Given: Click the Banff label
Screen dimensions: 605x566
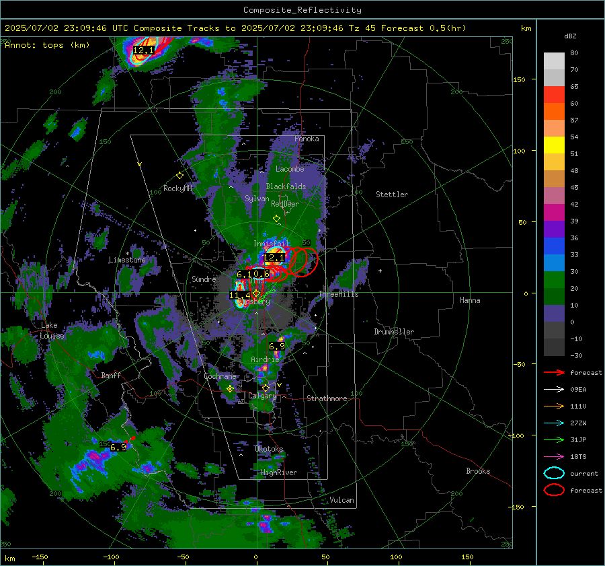Looking at the screenshot, I should tap(111, 375).
